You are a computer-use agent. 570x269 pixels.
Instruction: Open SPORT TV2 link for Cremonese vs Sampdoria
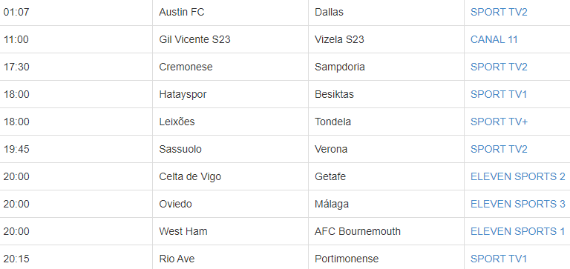coord(499,67)
